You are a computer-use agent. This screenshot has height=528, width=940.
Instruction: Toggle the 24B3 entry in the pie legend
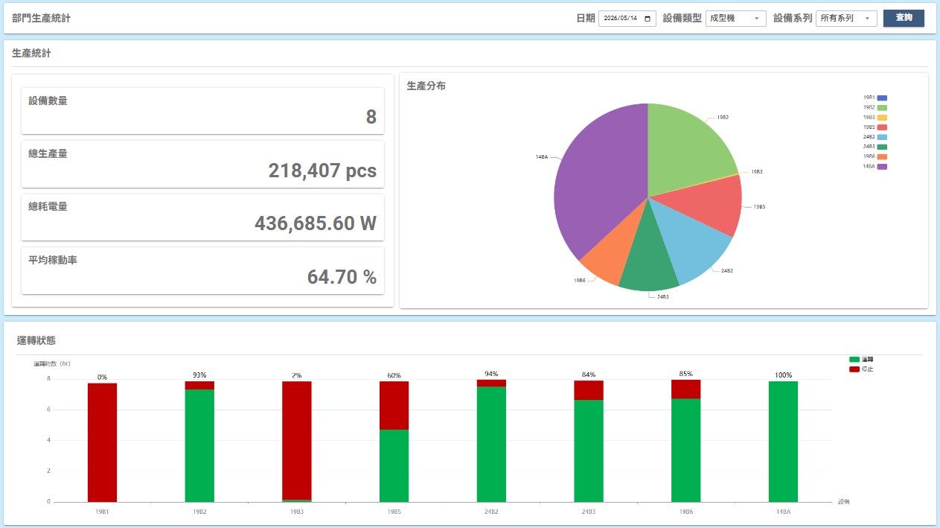click(x=875, y=147)
